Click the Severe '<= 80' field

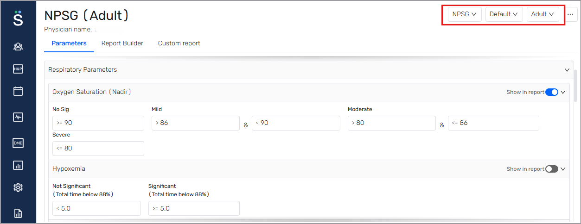coord(98,149)
